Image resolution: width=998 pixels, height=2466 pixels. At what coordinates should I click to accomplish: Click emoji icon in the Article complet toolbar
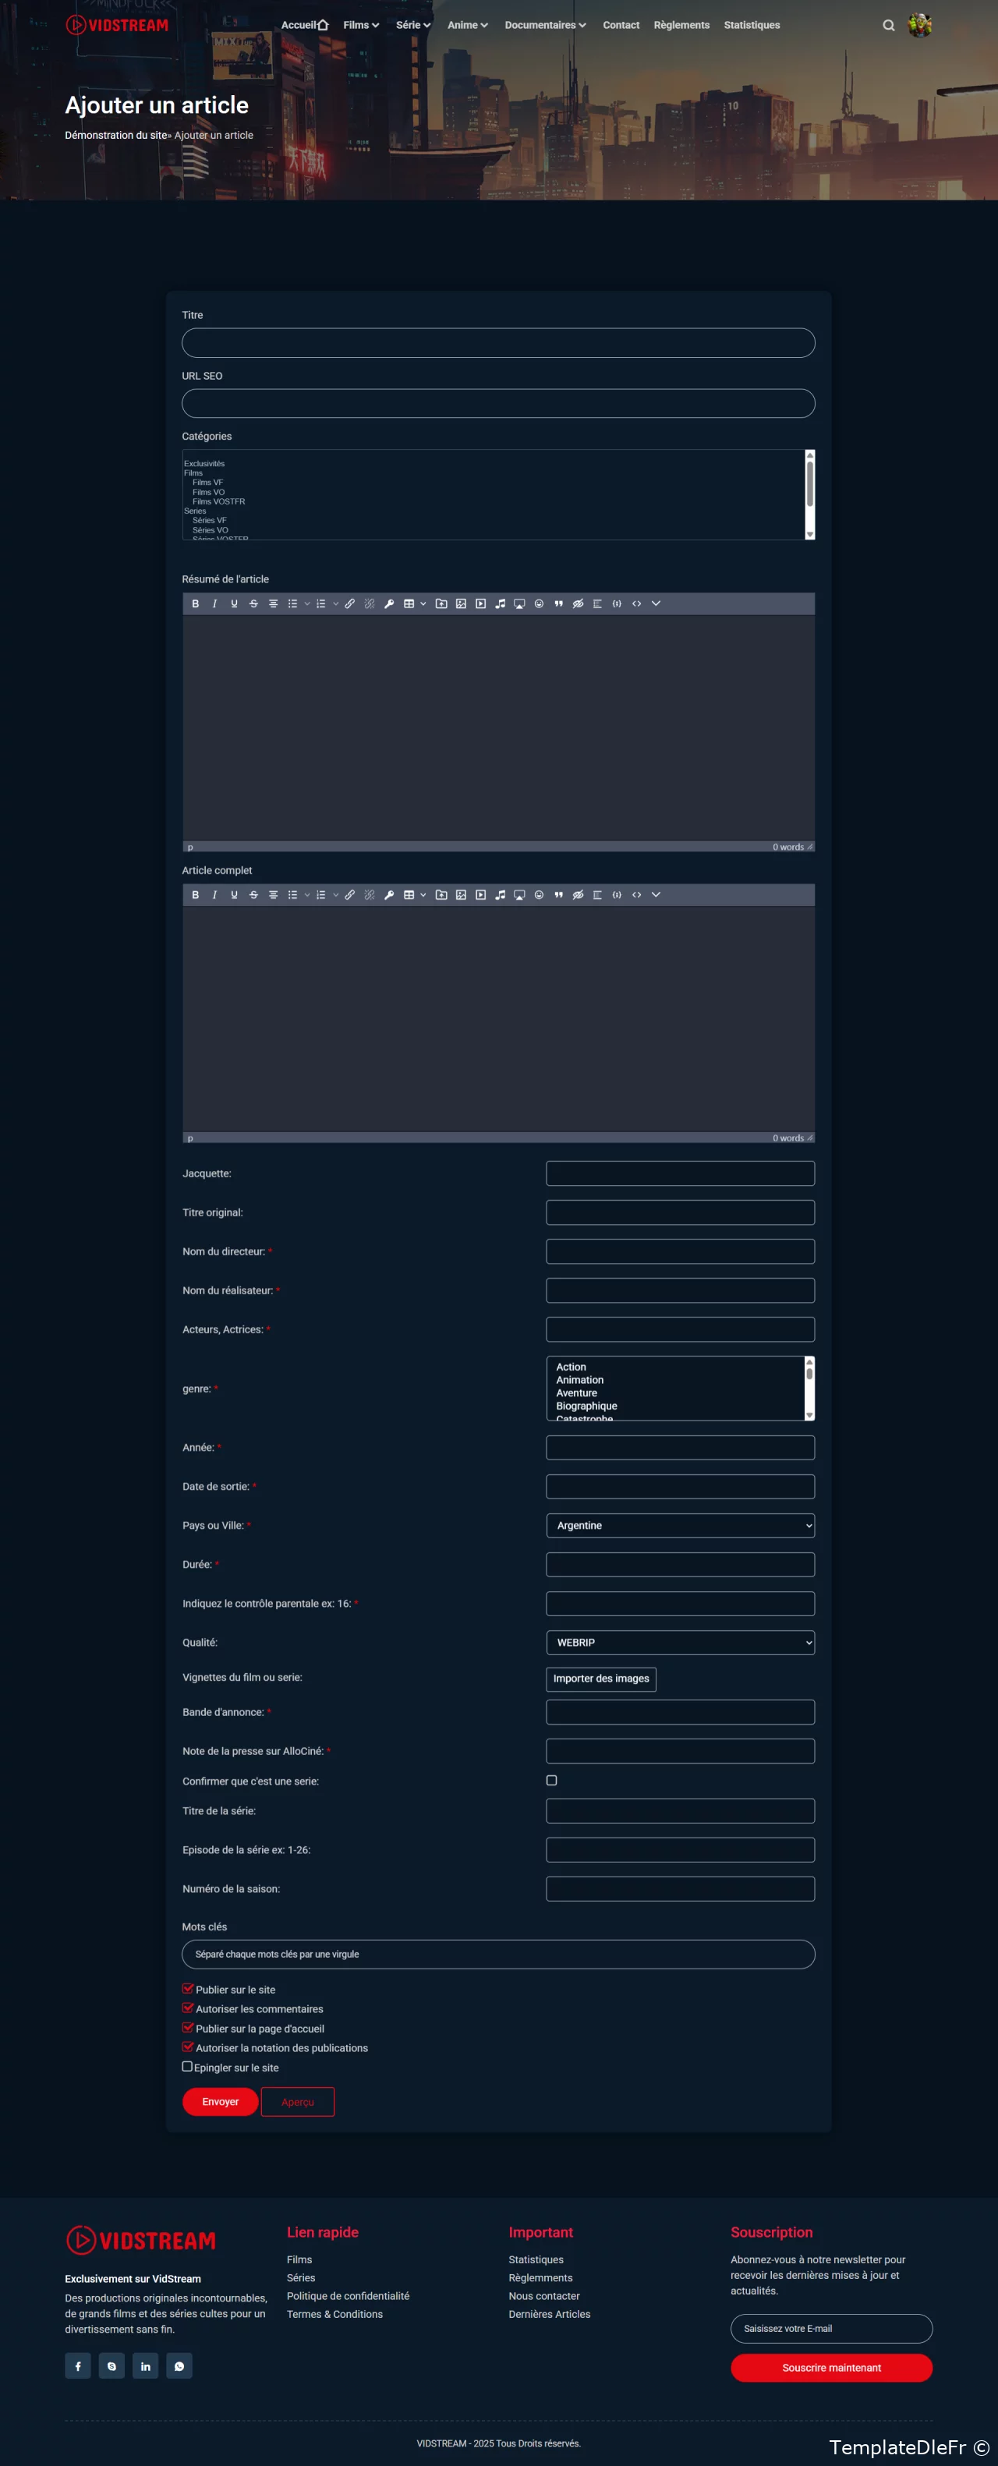click(540, 895)
